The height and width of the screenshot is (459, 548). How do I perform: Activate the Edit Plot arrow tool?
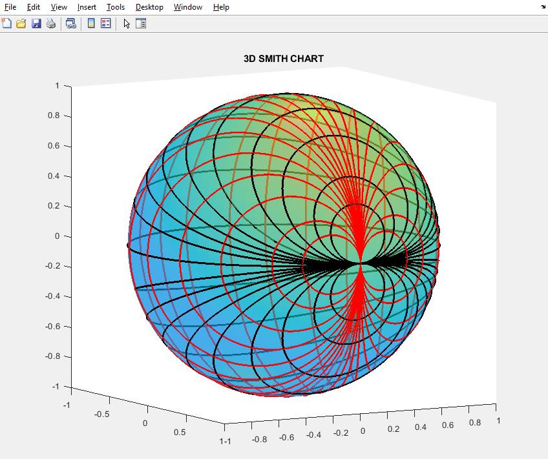[127, 23]
